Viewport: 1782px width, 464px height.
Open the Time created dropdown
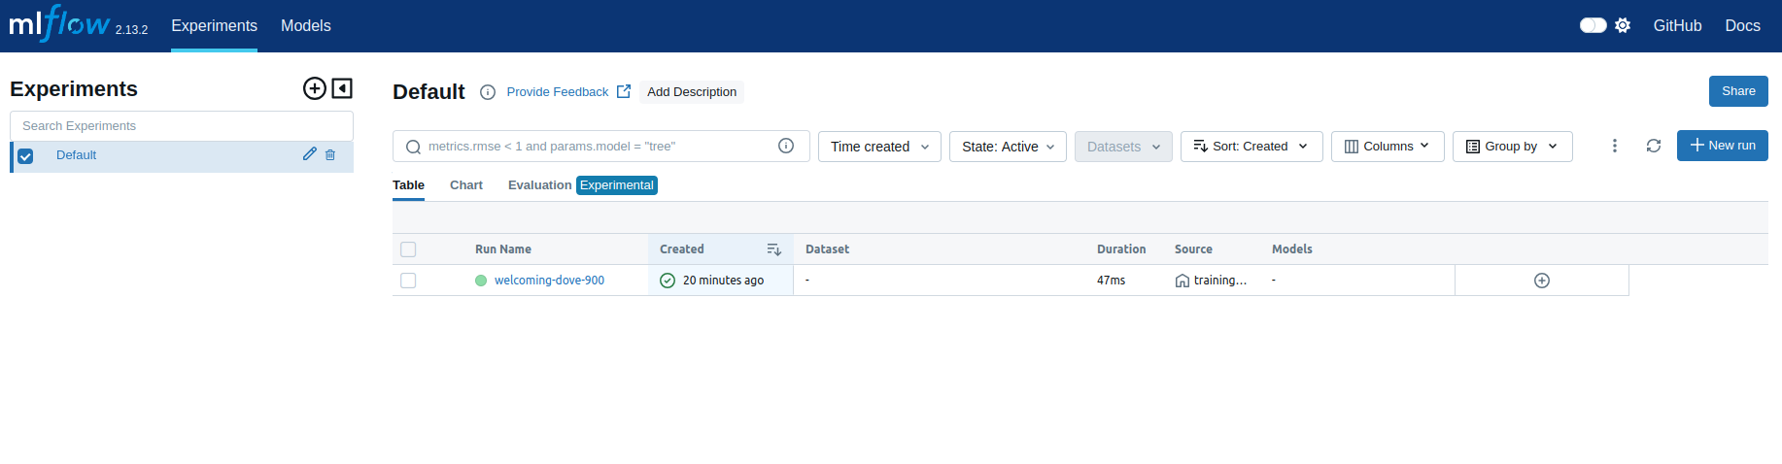(x=879, y=147)
